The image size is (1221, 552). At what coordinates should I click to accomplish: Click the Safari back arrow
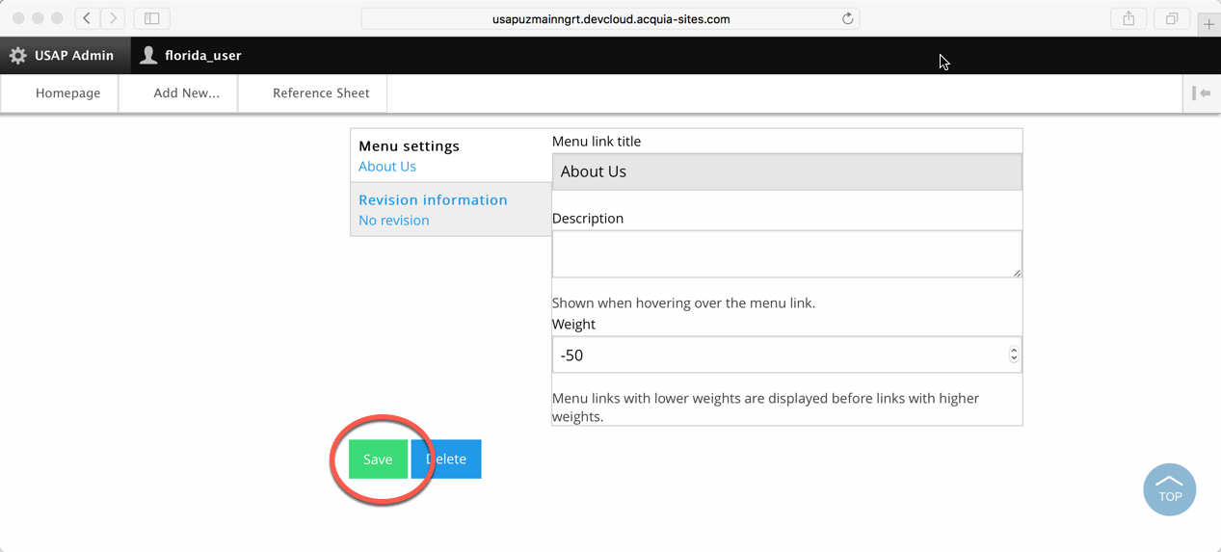coord(87,18)
